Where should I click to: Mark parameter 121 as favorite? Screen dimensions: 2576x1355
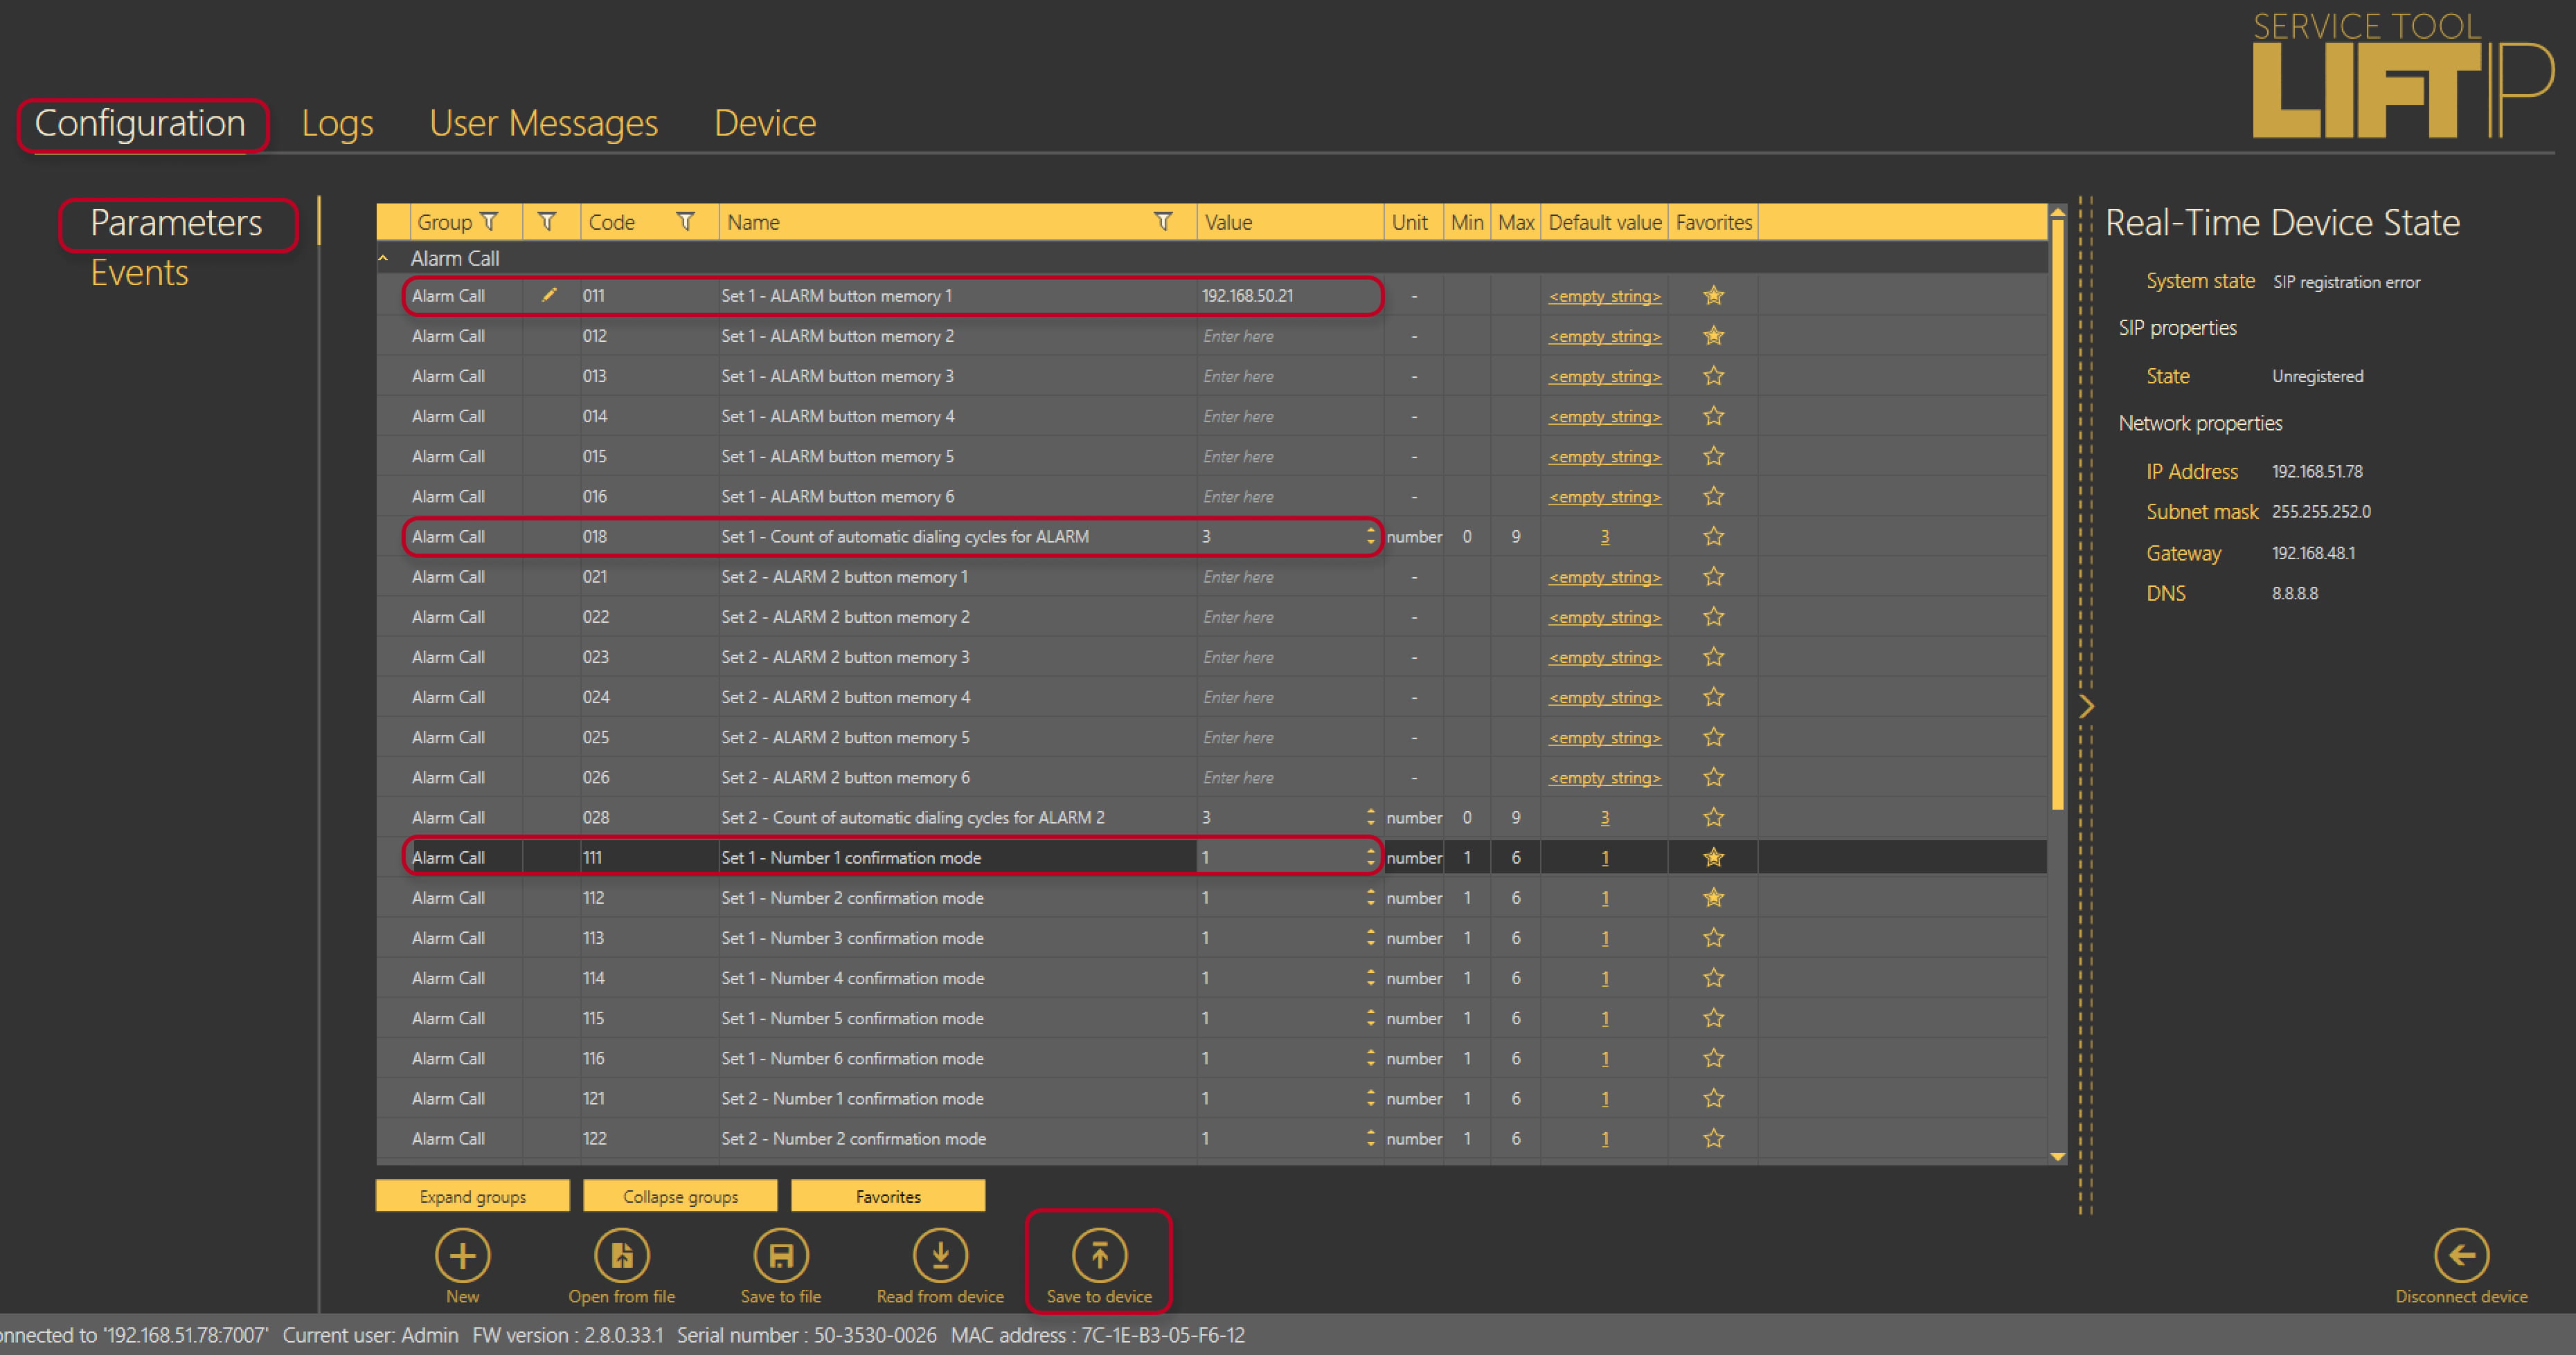1713,1098
